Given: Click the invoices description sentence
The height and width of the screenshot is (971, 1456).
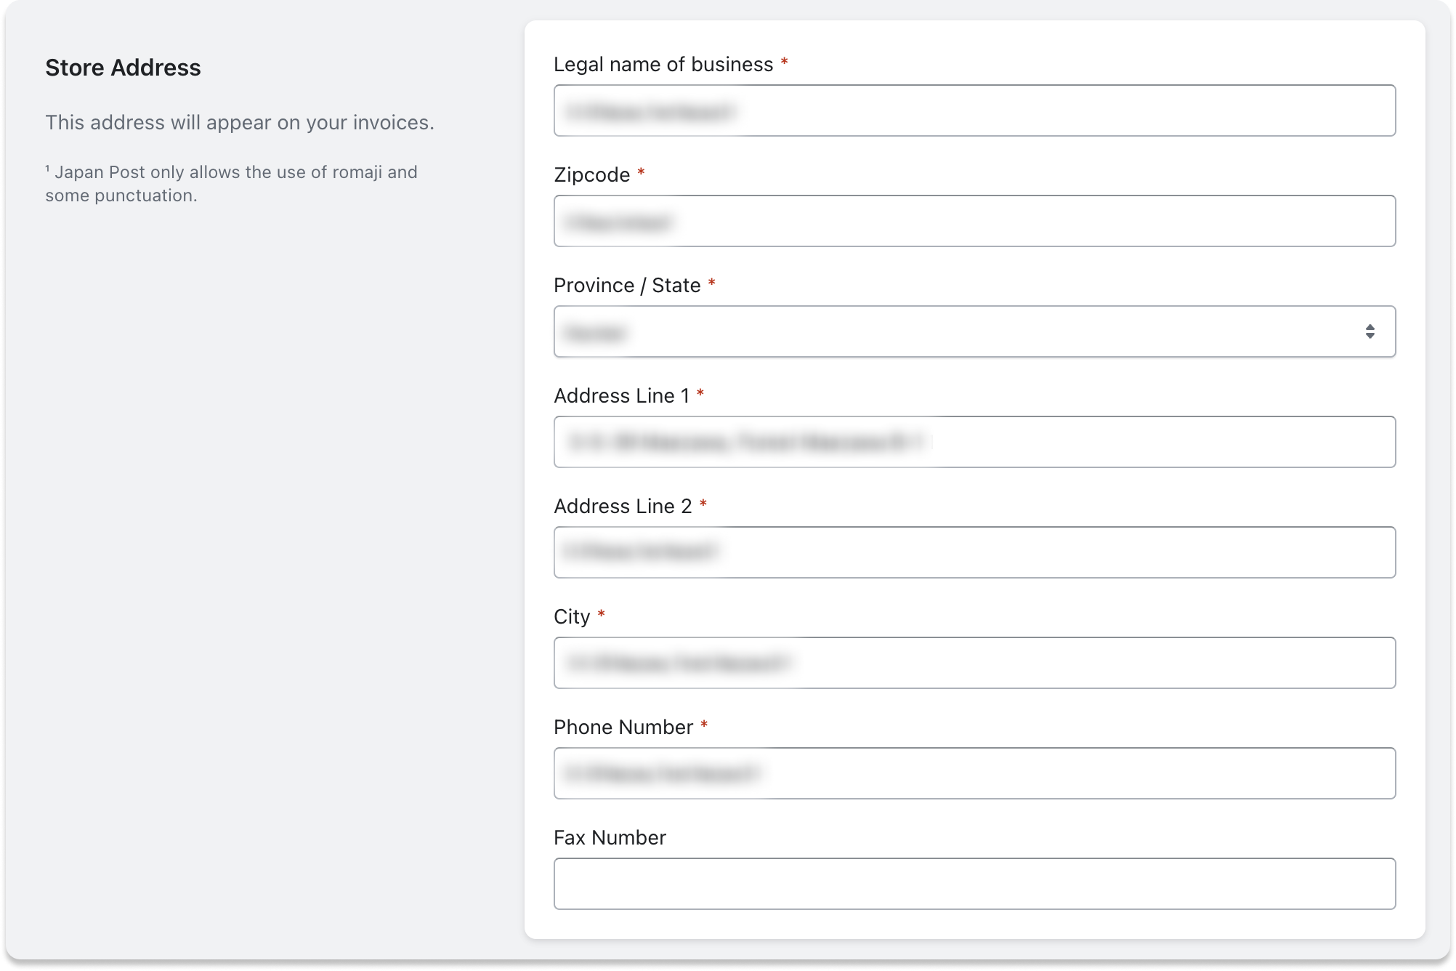Looking at the screenshot, I should click(x=240, y=122).
